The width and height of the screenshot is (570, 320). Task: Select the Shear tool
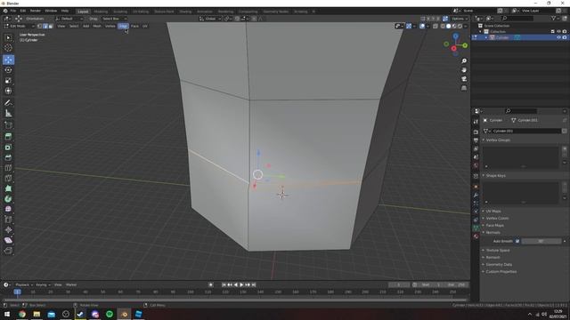click(x=8, y=240)
